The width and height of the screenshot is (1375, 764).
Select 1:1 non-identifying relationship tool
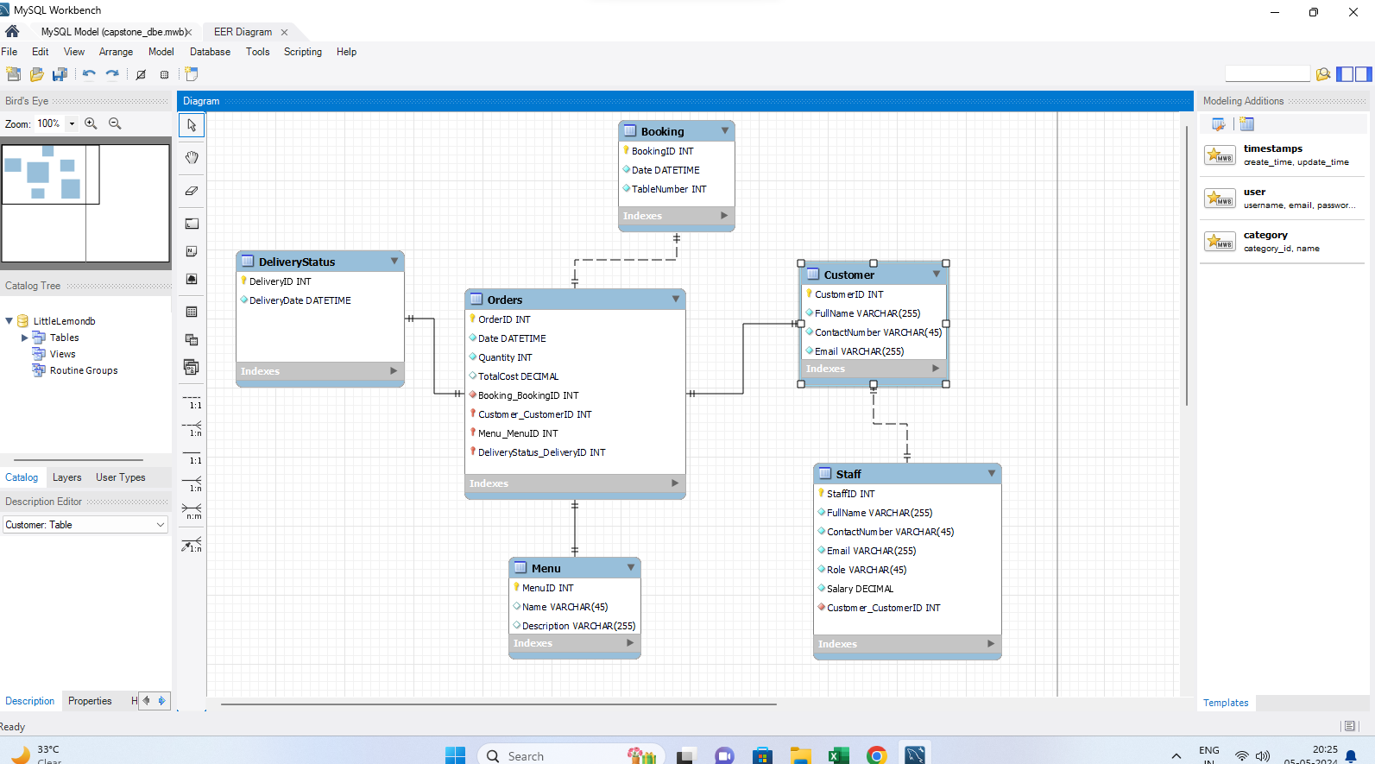click(x=192, y=401)
